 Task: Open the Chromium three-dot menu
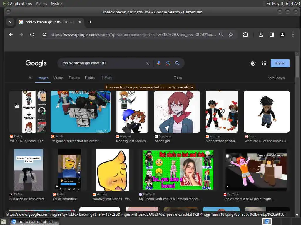tap(293, 35)
